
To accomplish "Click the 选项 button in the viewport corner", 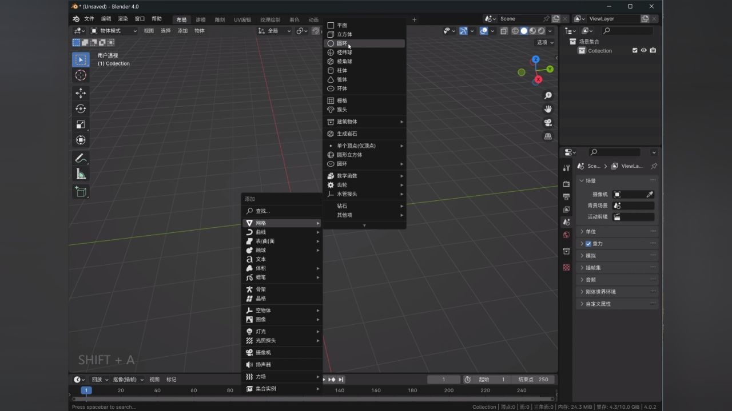I will click(542, 42).
